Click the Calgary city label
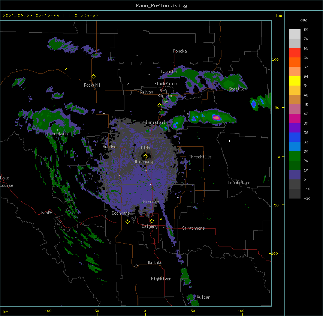Image resolution: width=323 pixels, height=316 pixels. pos(150,226)
